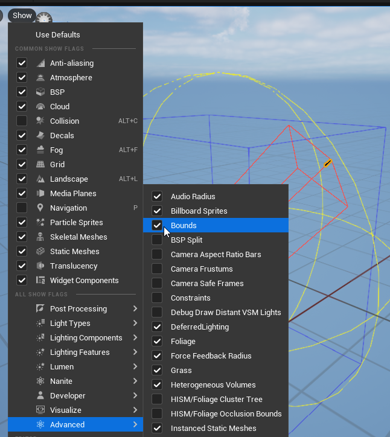This screenshot has height=437, width=390.
Task: Click the Show button in the viewport toolbar
Action: coord(22,16)
